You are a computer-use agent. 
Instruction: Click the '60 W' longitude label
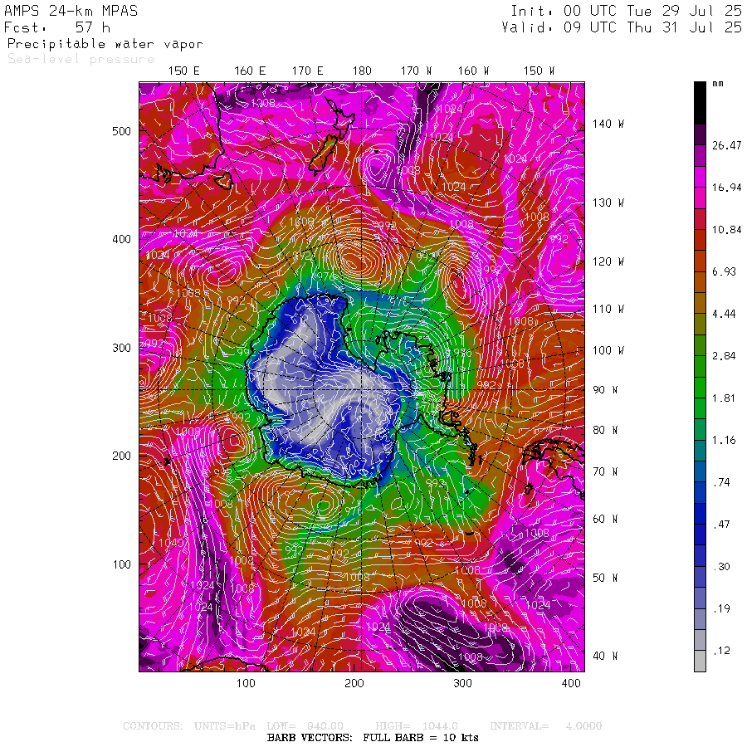pyautogui.click(x=605, y=519)
